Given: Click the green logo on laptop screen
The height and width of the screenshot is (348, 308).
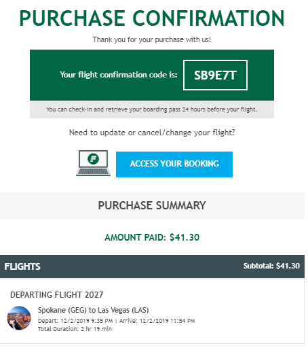Looking at the screenshot, I should pyautogui.click(x=94, y=158).
